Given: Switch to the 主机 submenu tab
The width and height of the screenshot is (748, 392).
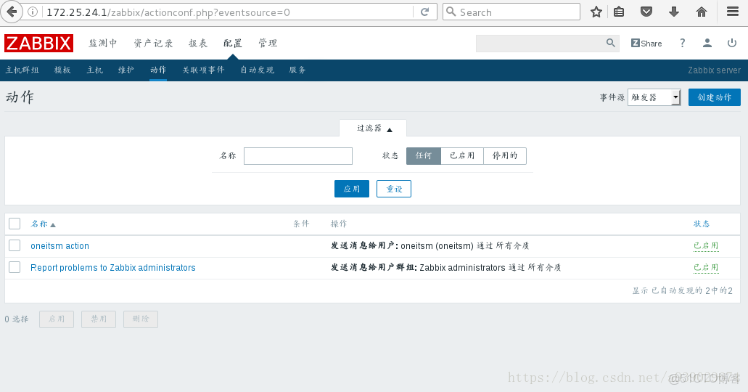Looking at the screenshot, I should tap(94, 70).
